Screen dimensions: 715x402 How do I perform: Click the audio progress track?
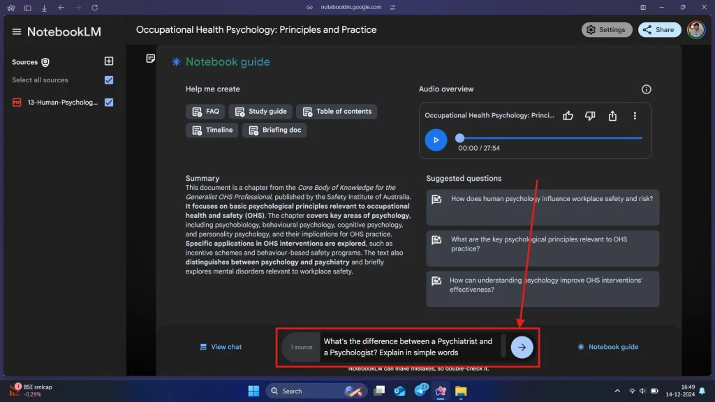click(550, 138)
